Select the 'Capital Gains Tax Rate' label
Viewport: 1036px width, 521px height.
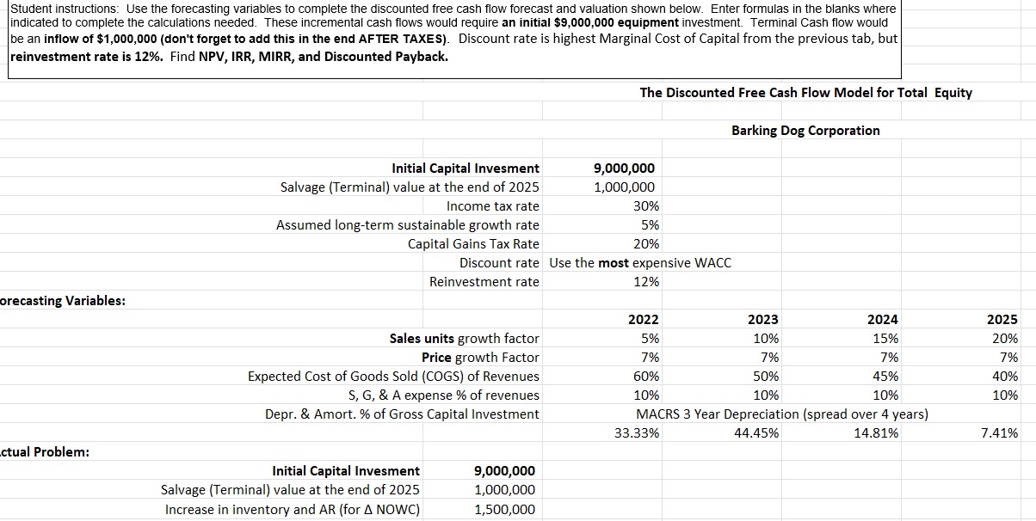tap(473, 243)
